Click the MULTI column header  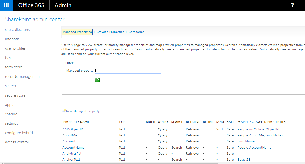[x=150, y=122]
